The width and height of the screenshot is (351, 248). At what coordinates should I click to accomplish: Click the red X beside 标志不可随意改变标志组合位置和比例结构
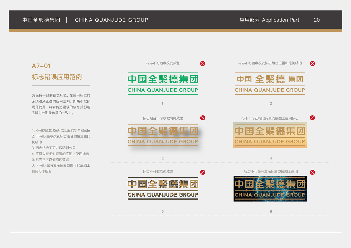pos(312,64)
